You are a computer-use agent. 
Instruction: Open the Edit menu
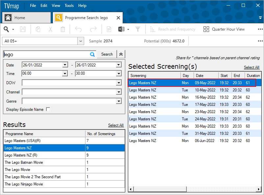44,6
